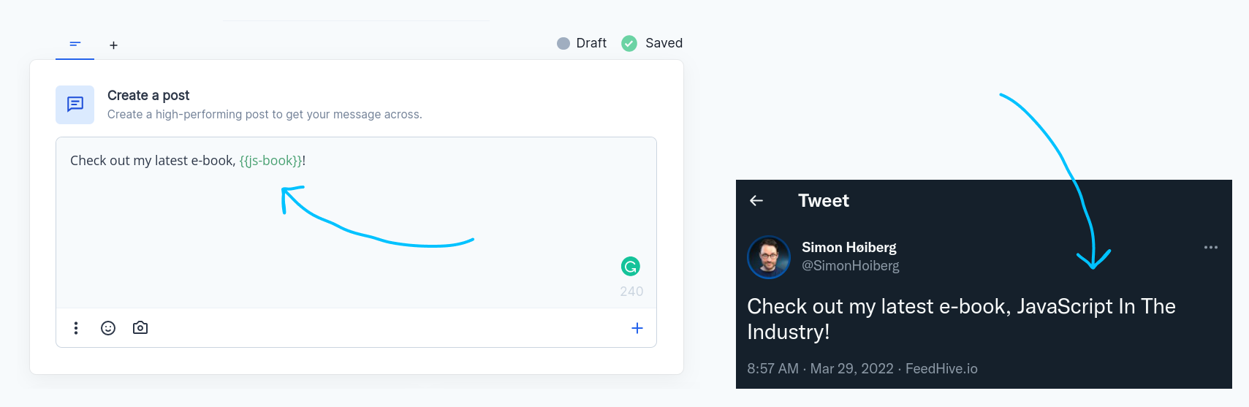Click the blue plus icon in post footer
This screenshot has width=1249, height=407.
click(637, 328)
